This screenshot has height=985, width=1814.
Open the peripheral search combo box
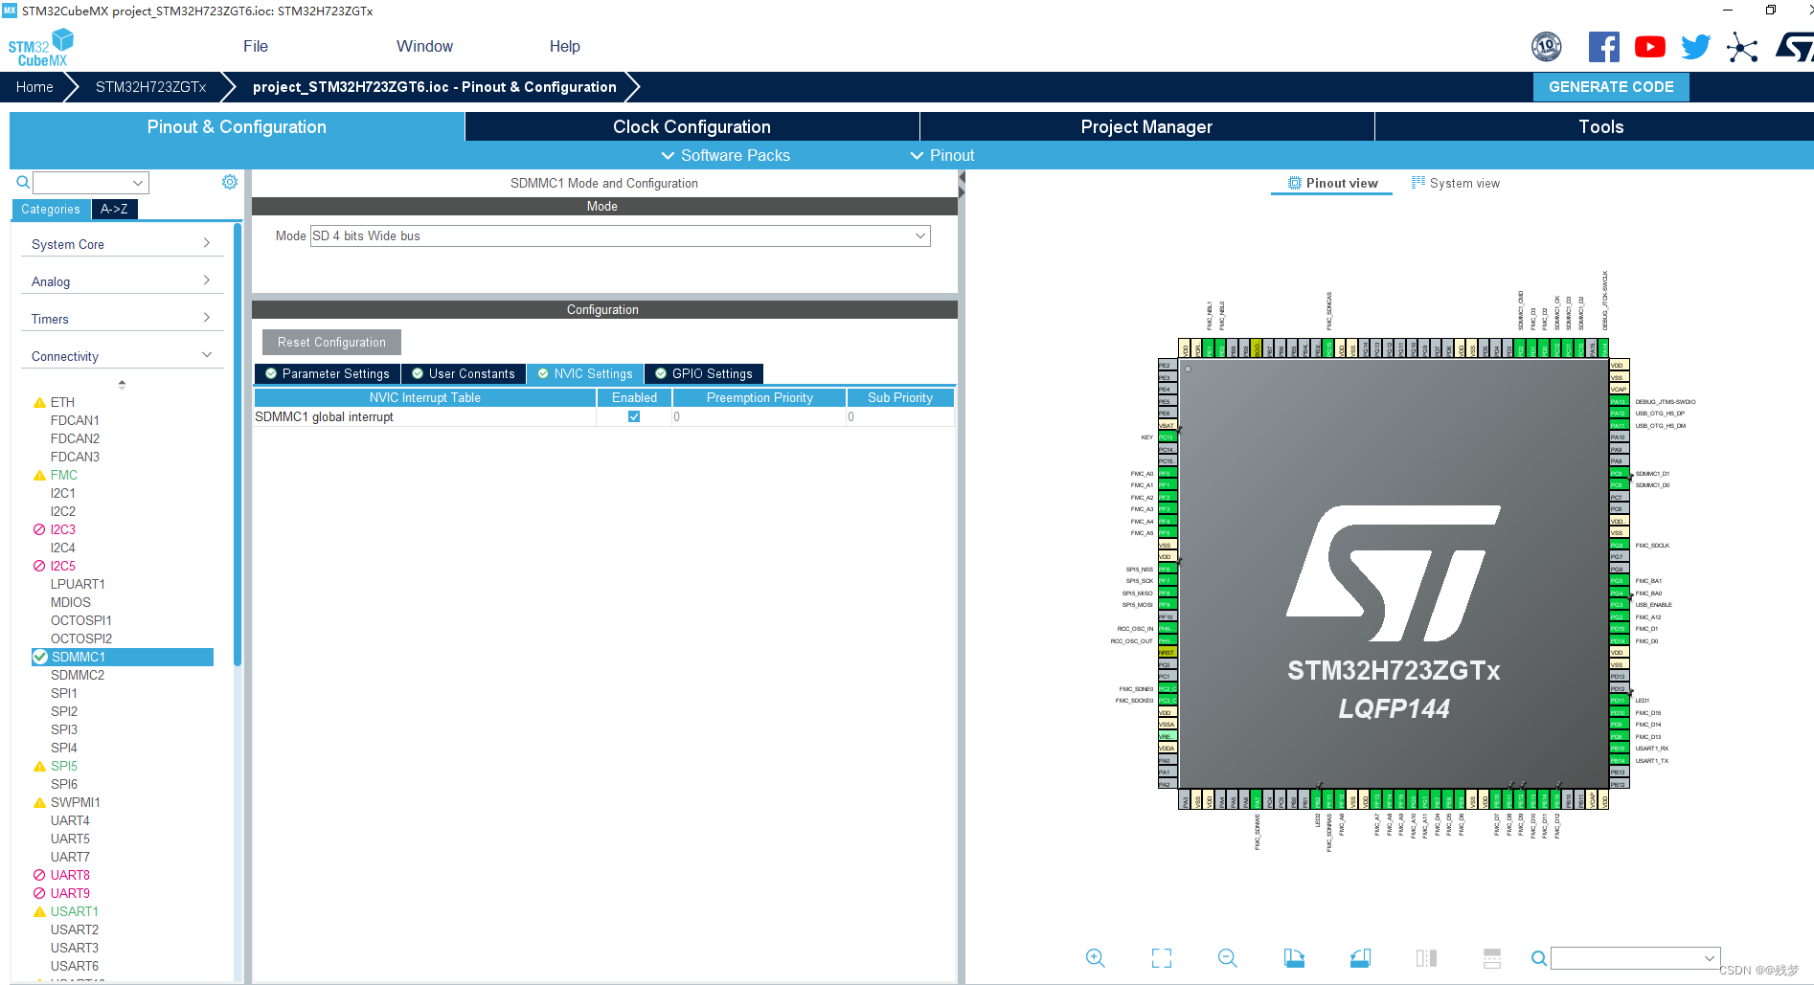coord(91,182)
